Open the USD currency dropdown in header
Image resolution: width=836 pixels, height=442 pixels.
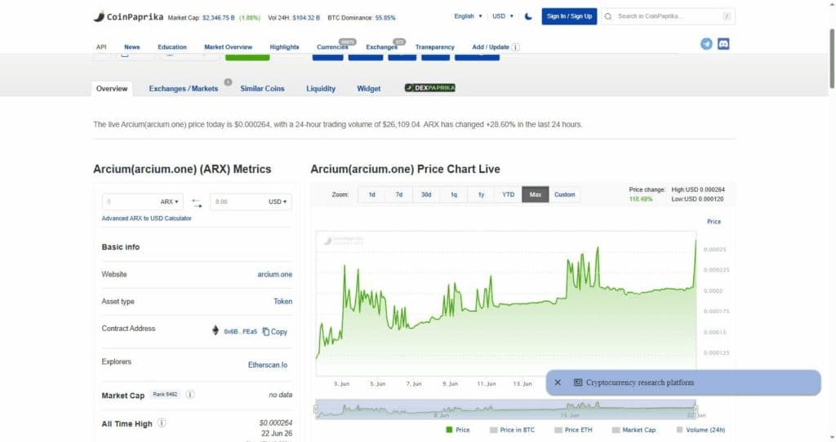503,16
